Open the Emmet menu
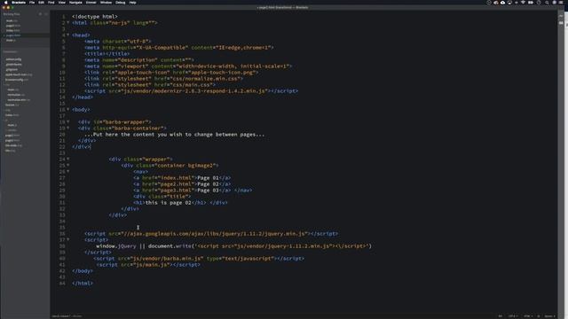568x319 pixels. click(91, 2)
